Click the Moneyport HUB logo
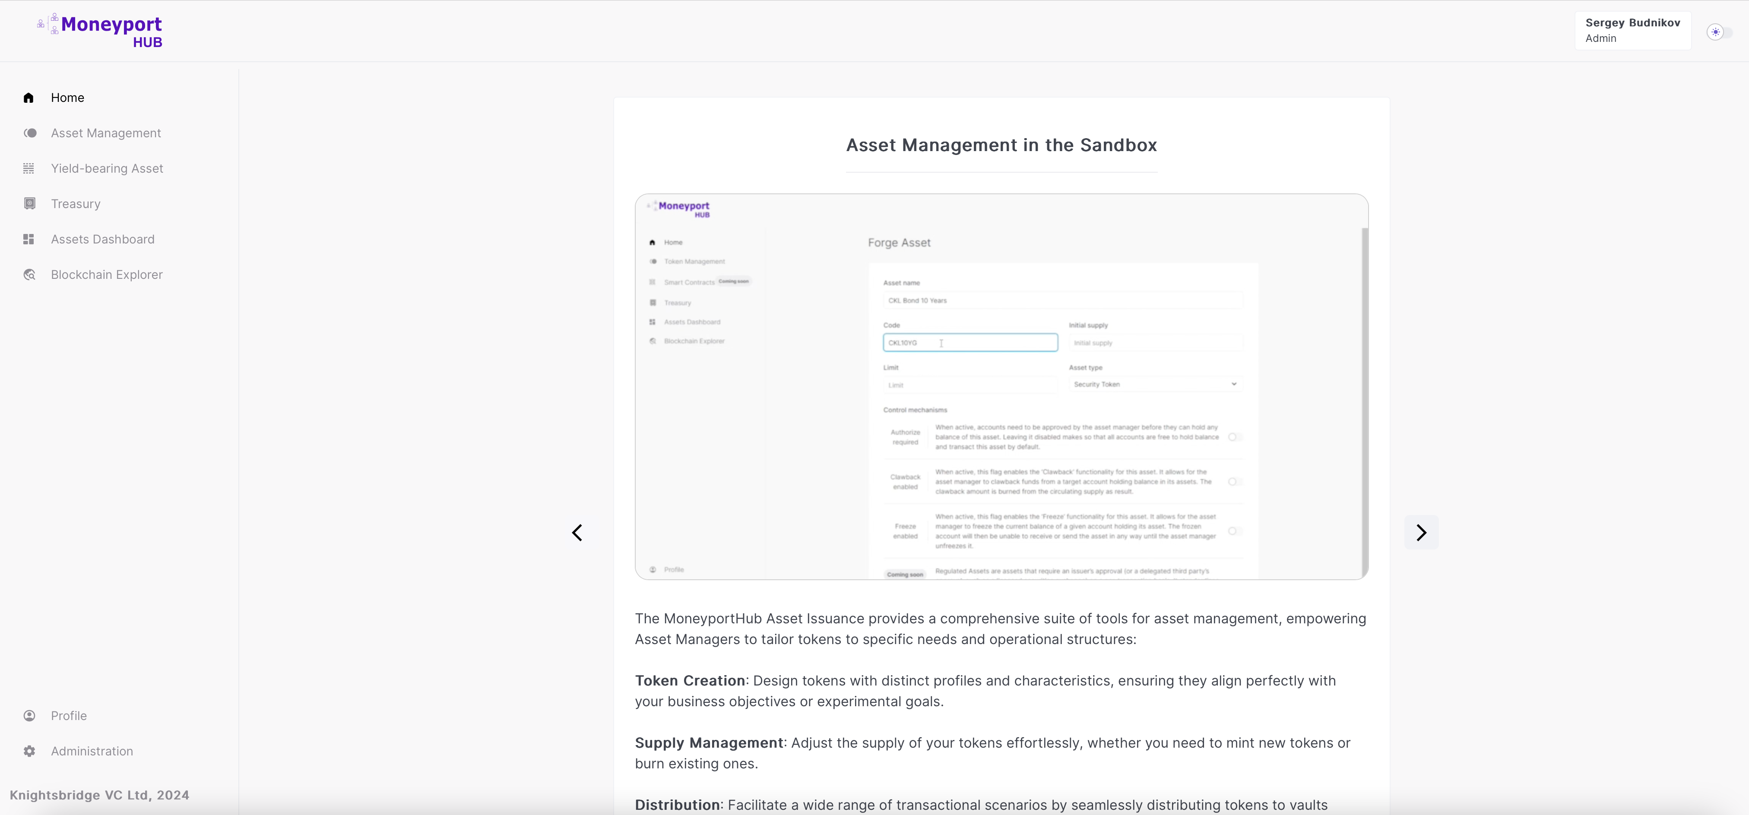 [100, 31]
